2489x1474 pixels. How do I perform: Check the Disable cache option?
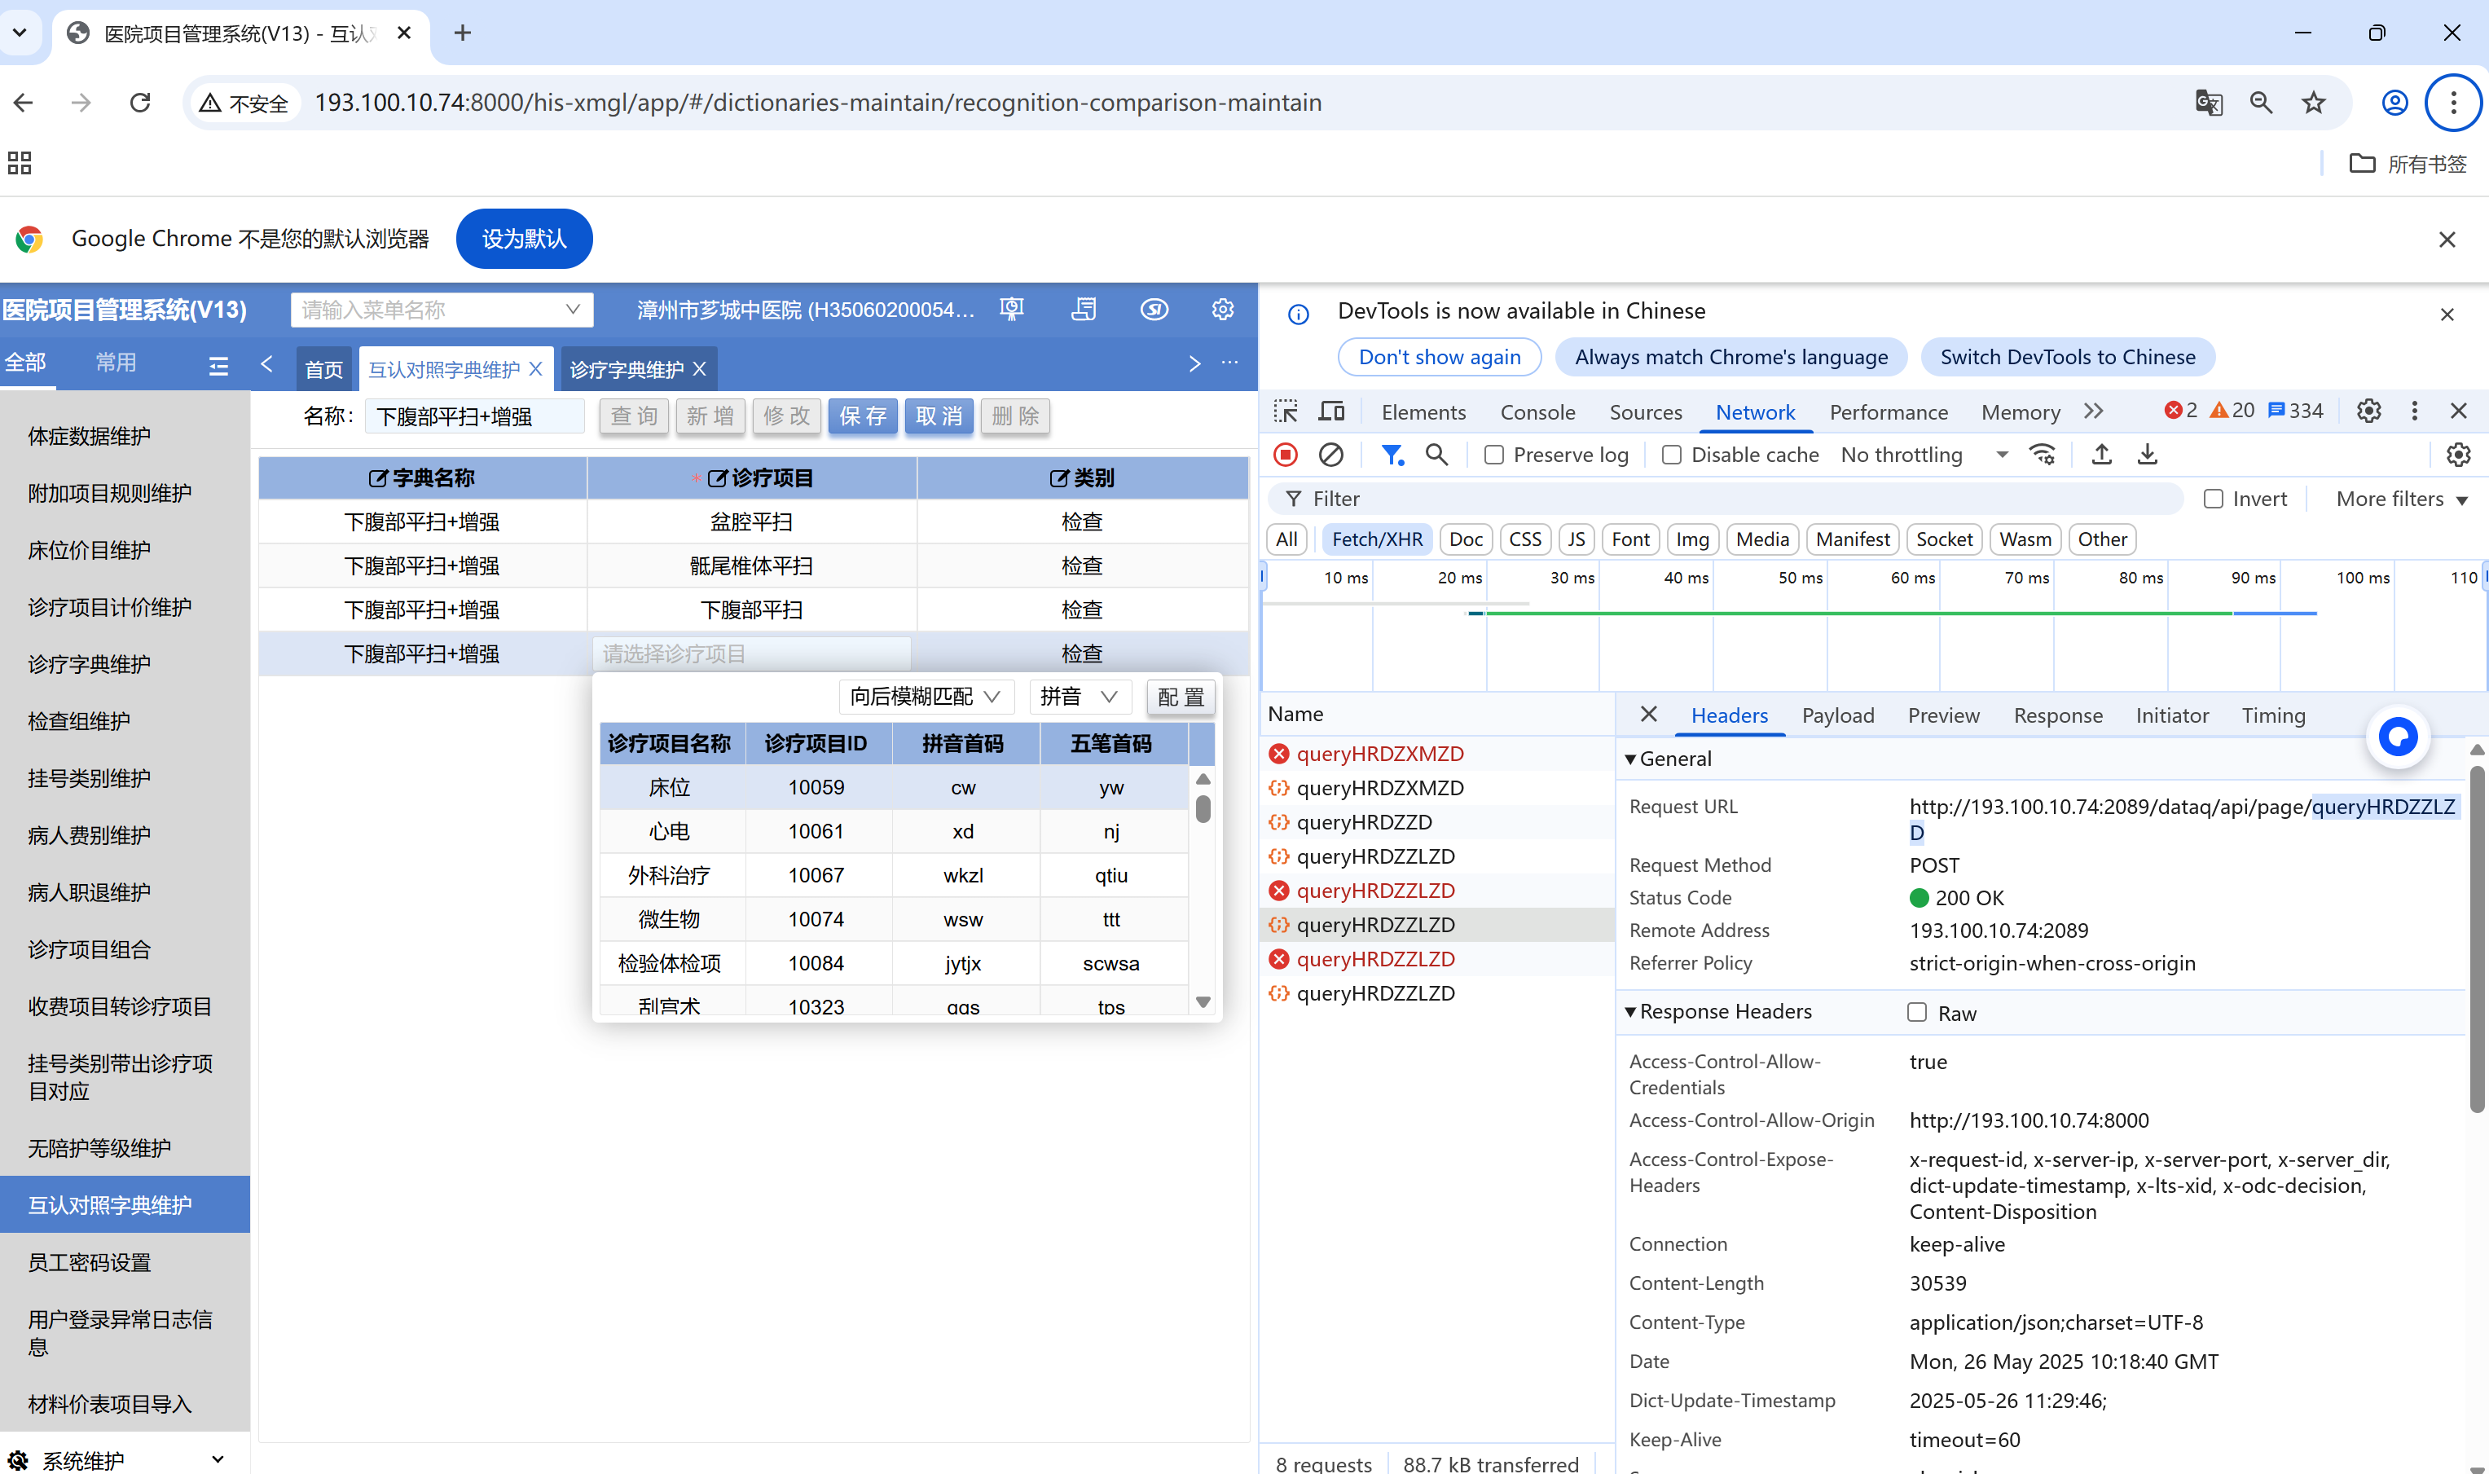click(1672, 455)
